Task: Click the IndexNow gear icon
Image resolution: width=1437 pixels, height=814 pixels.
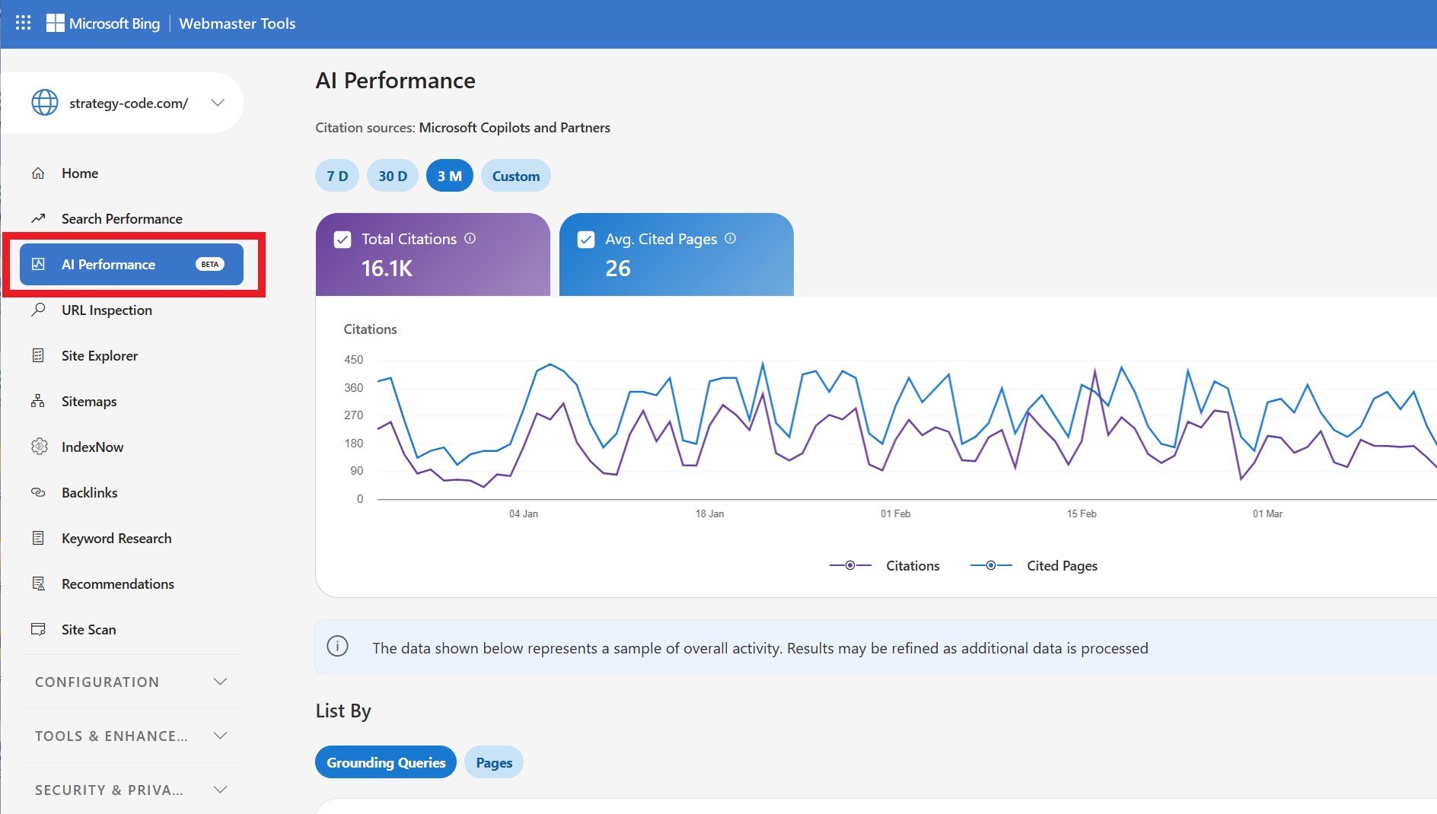Action: [39, 447]
